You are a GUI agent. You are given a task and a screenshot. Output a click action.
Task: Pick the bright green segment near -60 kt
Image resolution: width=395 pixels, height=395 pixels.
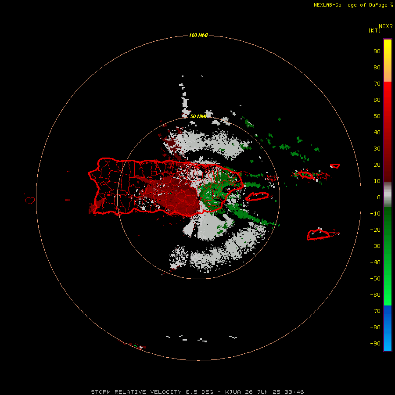pyautogui.click(x=388, y=295)
